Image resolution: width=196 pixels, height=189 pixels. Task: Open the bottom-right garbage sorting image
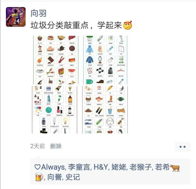click(105, 110)
